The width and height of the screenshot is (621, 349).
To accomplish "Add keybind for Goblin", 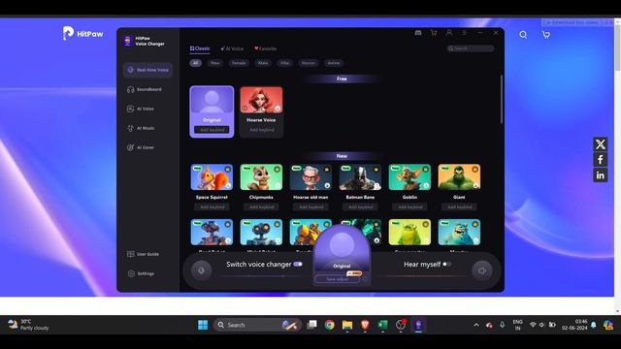I will tap(409, 206).
